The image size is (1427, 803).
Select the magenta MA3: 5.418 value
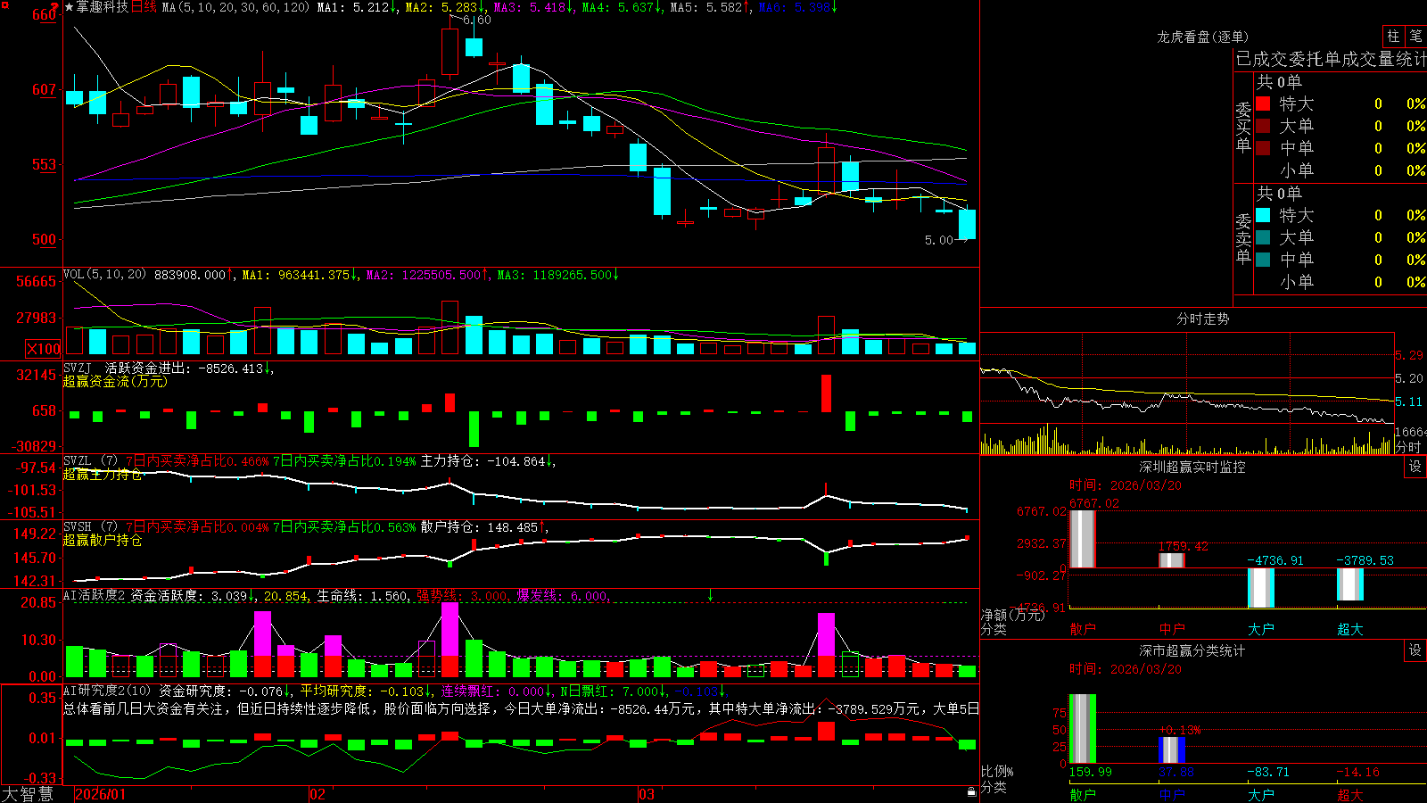click(532, 7)
